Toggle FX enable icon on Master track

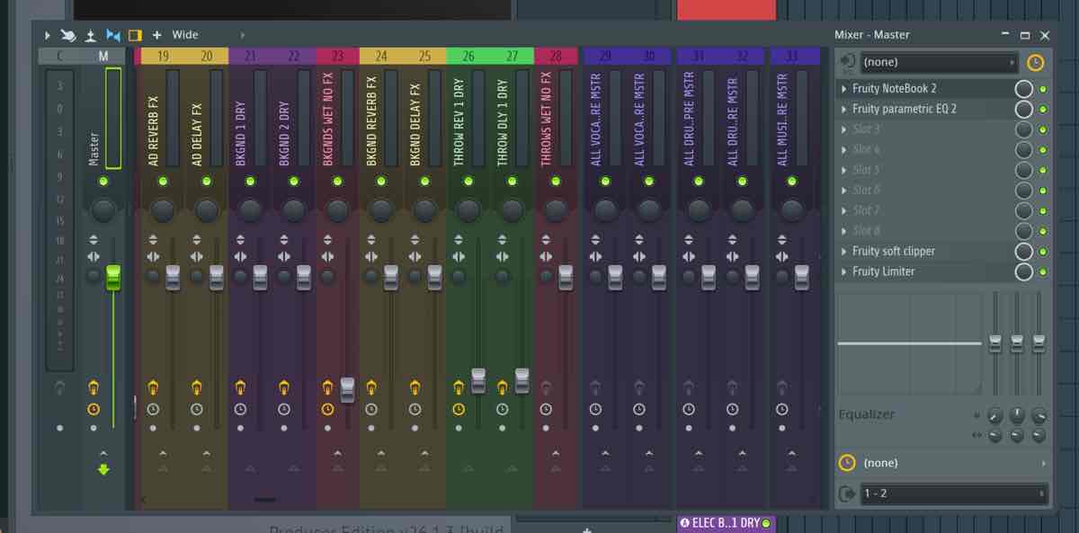pos(94,388)
